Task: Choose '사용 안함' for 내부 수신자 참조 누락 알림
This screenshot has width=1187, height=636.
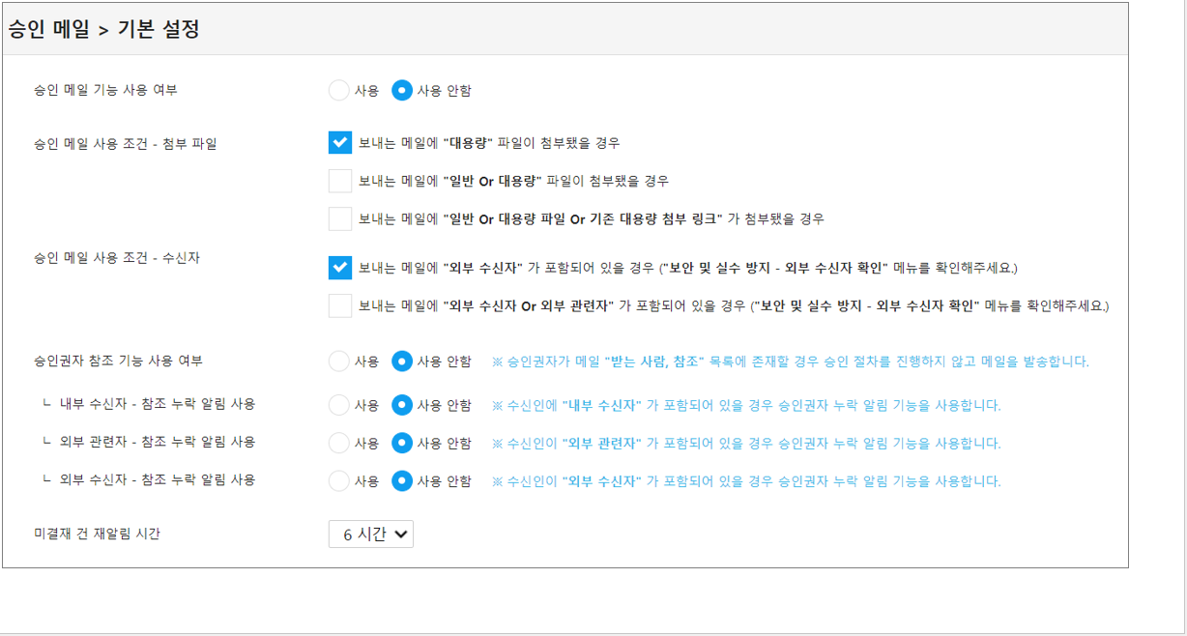Action: coord(402,405)
